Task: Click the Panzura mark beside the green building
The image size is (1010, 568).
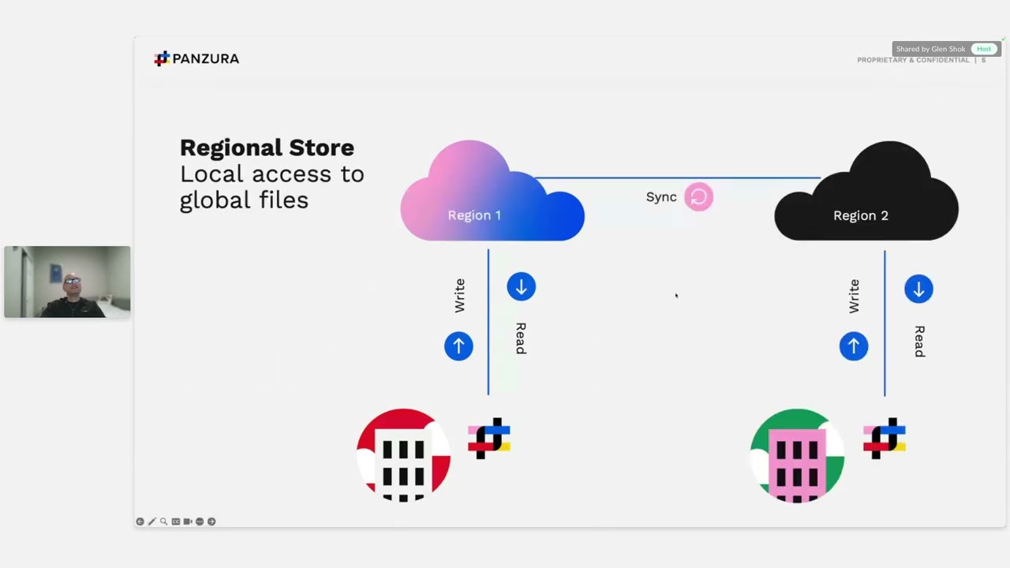Action: coord(885,438)
